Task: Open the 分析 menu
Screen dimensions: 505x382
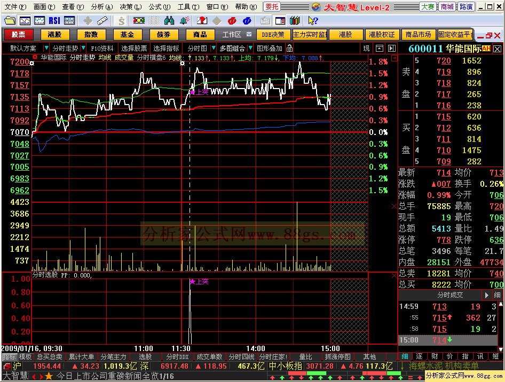Action: (102, 7)
